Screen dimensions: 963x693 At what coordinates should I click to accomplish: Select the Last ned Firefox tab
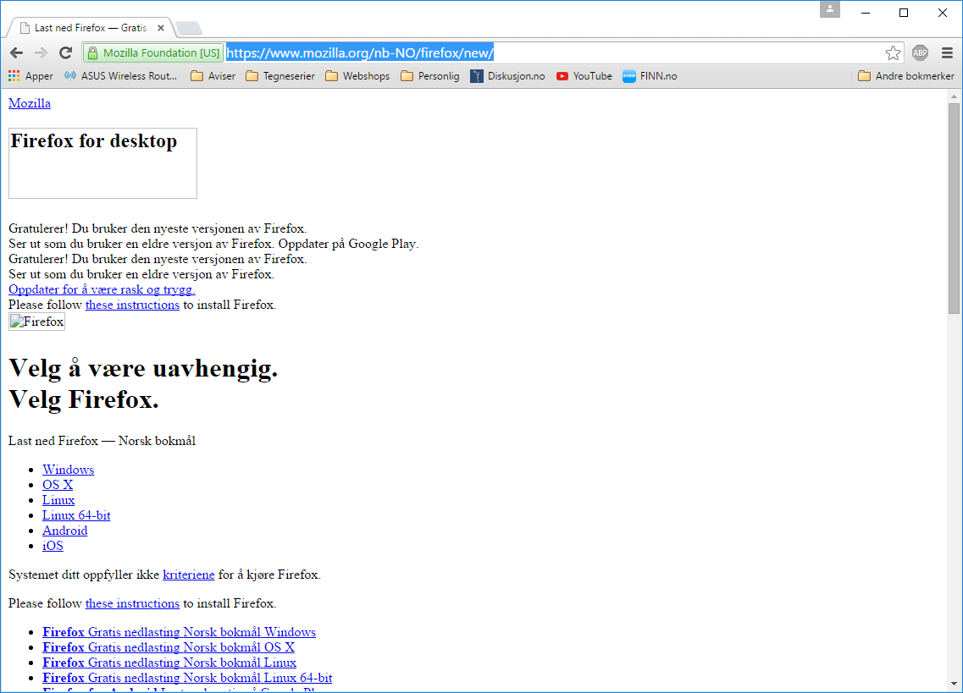[90, 28]
